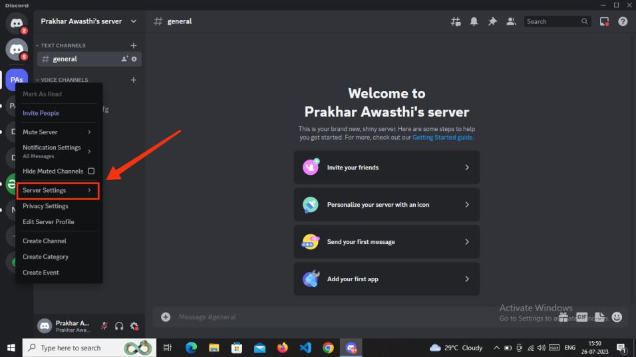Viewport: 636px width, 357px height.
Task: Open the Getting Started guide link
Action: tap(442, 138)
